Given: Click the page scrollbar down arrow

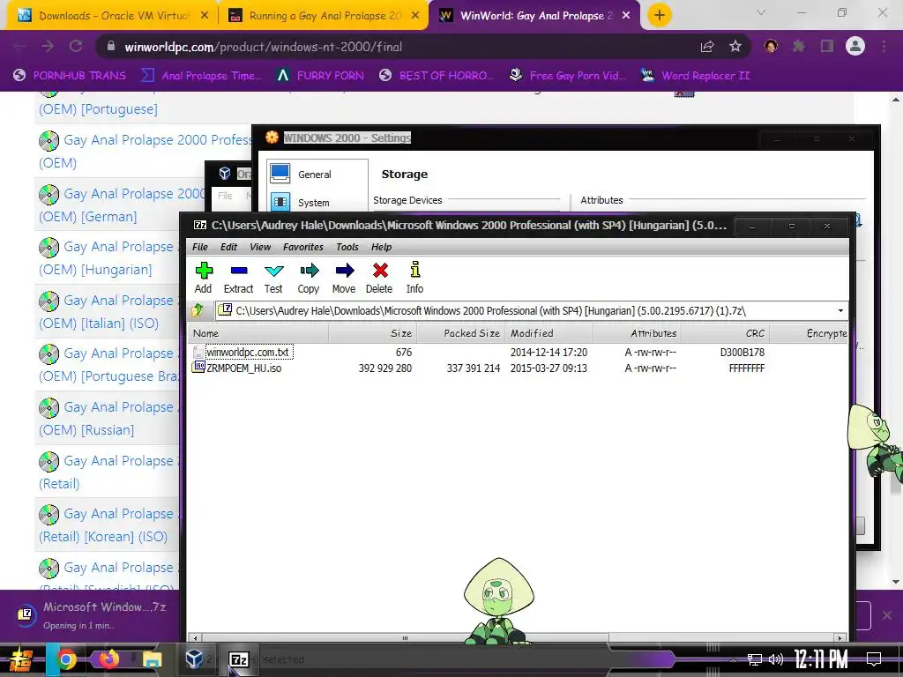Looking at the screenshot, I should click(x=896, y=582).
